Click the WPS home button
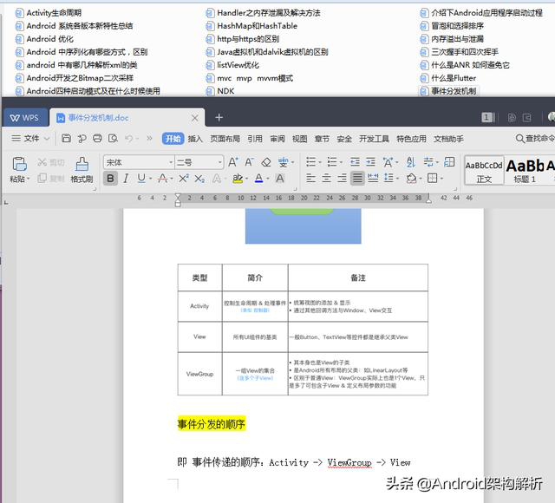 tap(25, 118)
